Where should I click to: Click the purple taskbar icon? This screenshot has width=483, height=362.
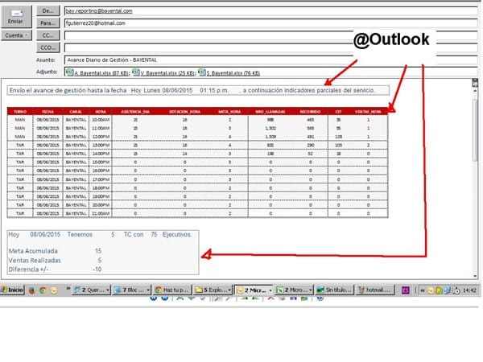point(406,290)
